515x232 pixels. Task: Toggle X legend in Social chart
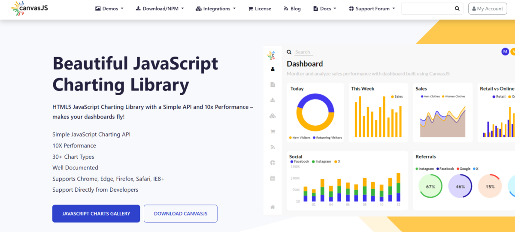coord(337,162)
